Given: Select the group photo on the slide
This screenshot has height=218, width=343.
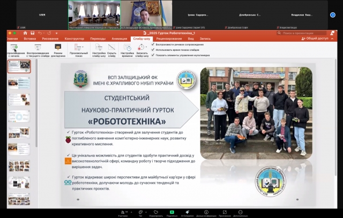Looking at the screenshot, I should click(x=256, y=113).
